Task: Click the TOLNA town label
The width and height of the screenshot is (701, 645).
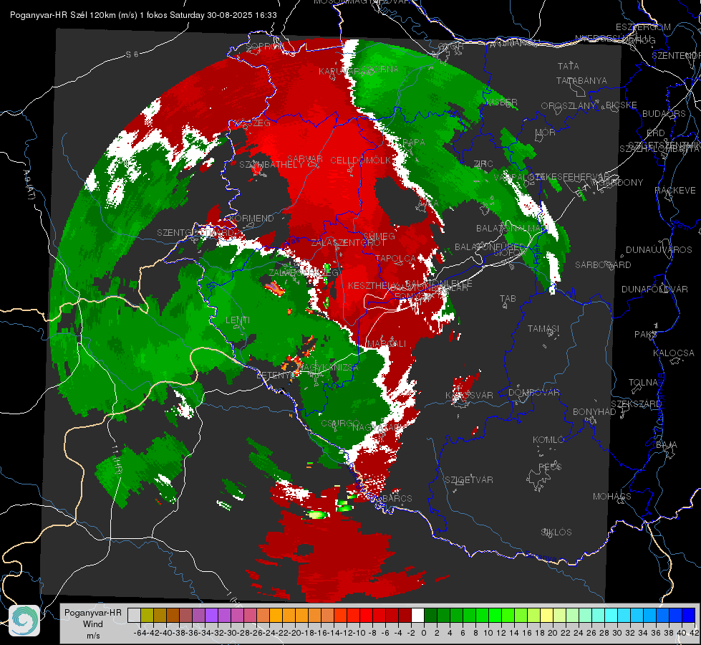Action: tap(643, 383)
